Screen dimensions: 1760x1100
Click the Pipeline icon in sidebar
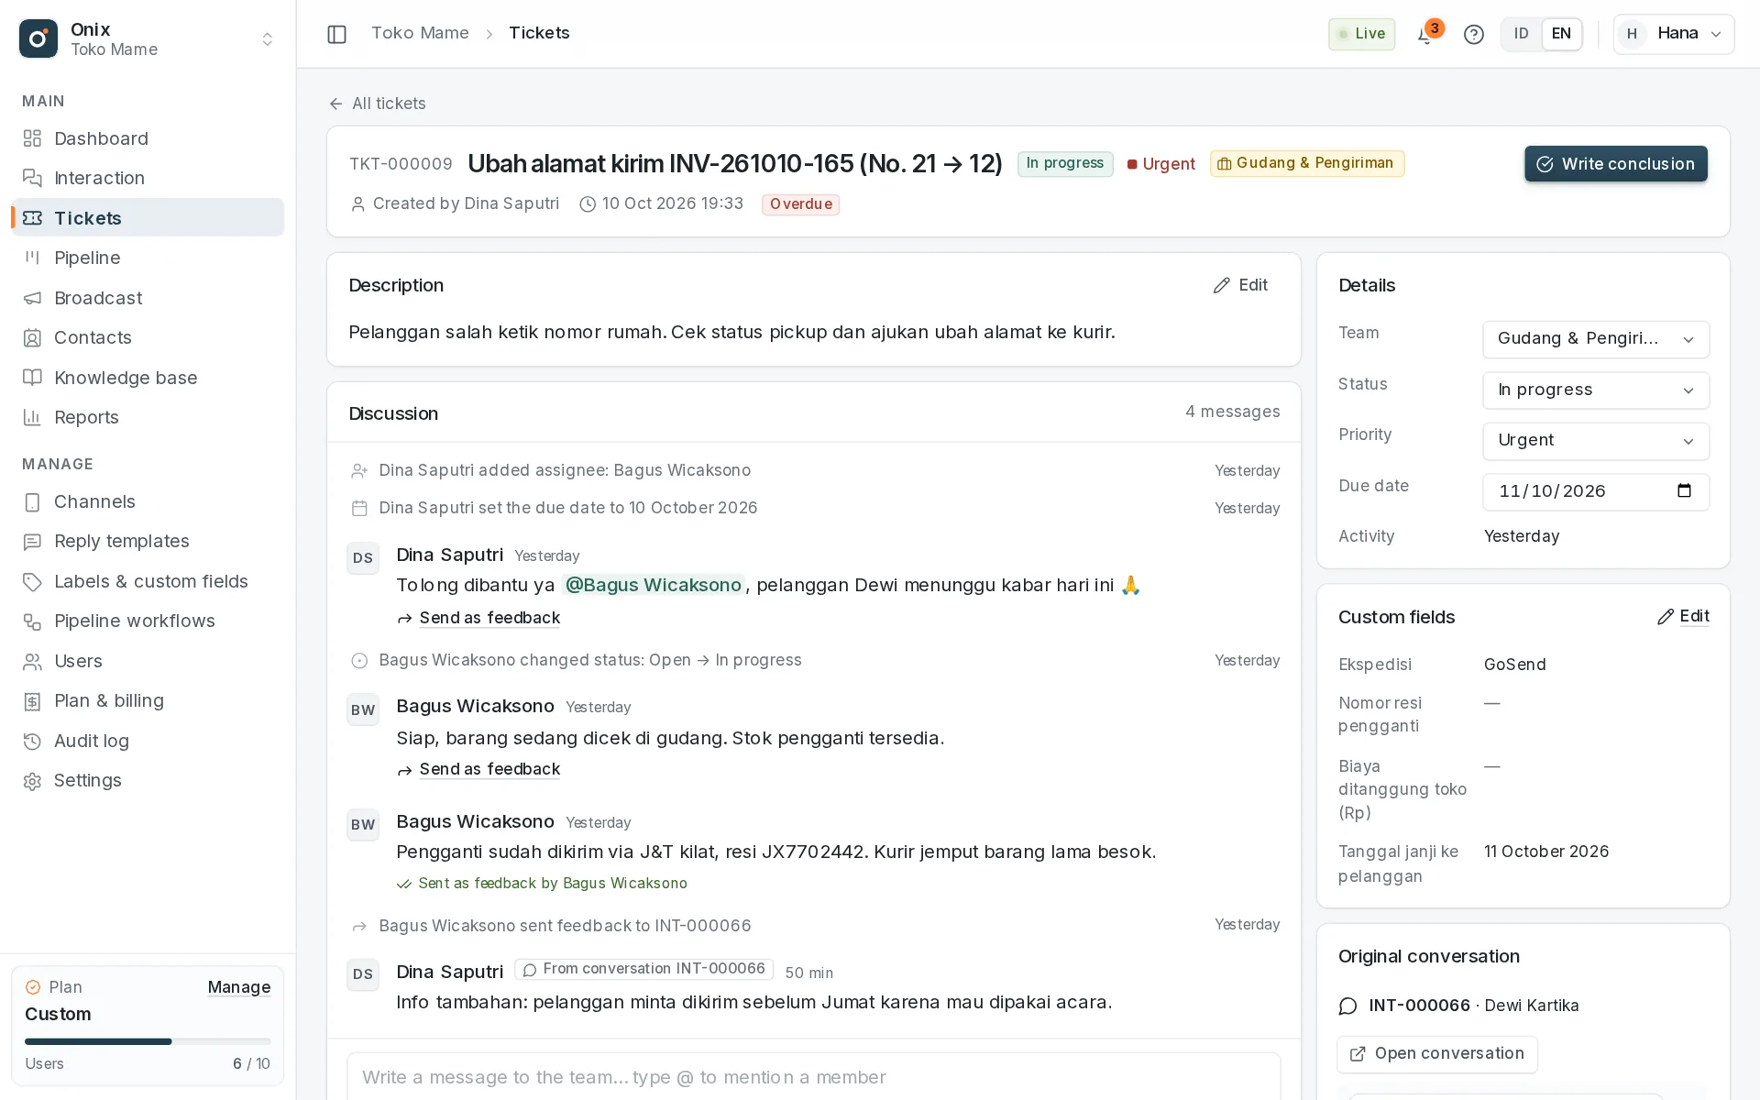32,258
